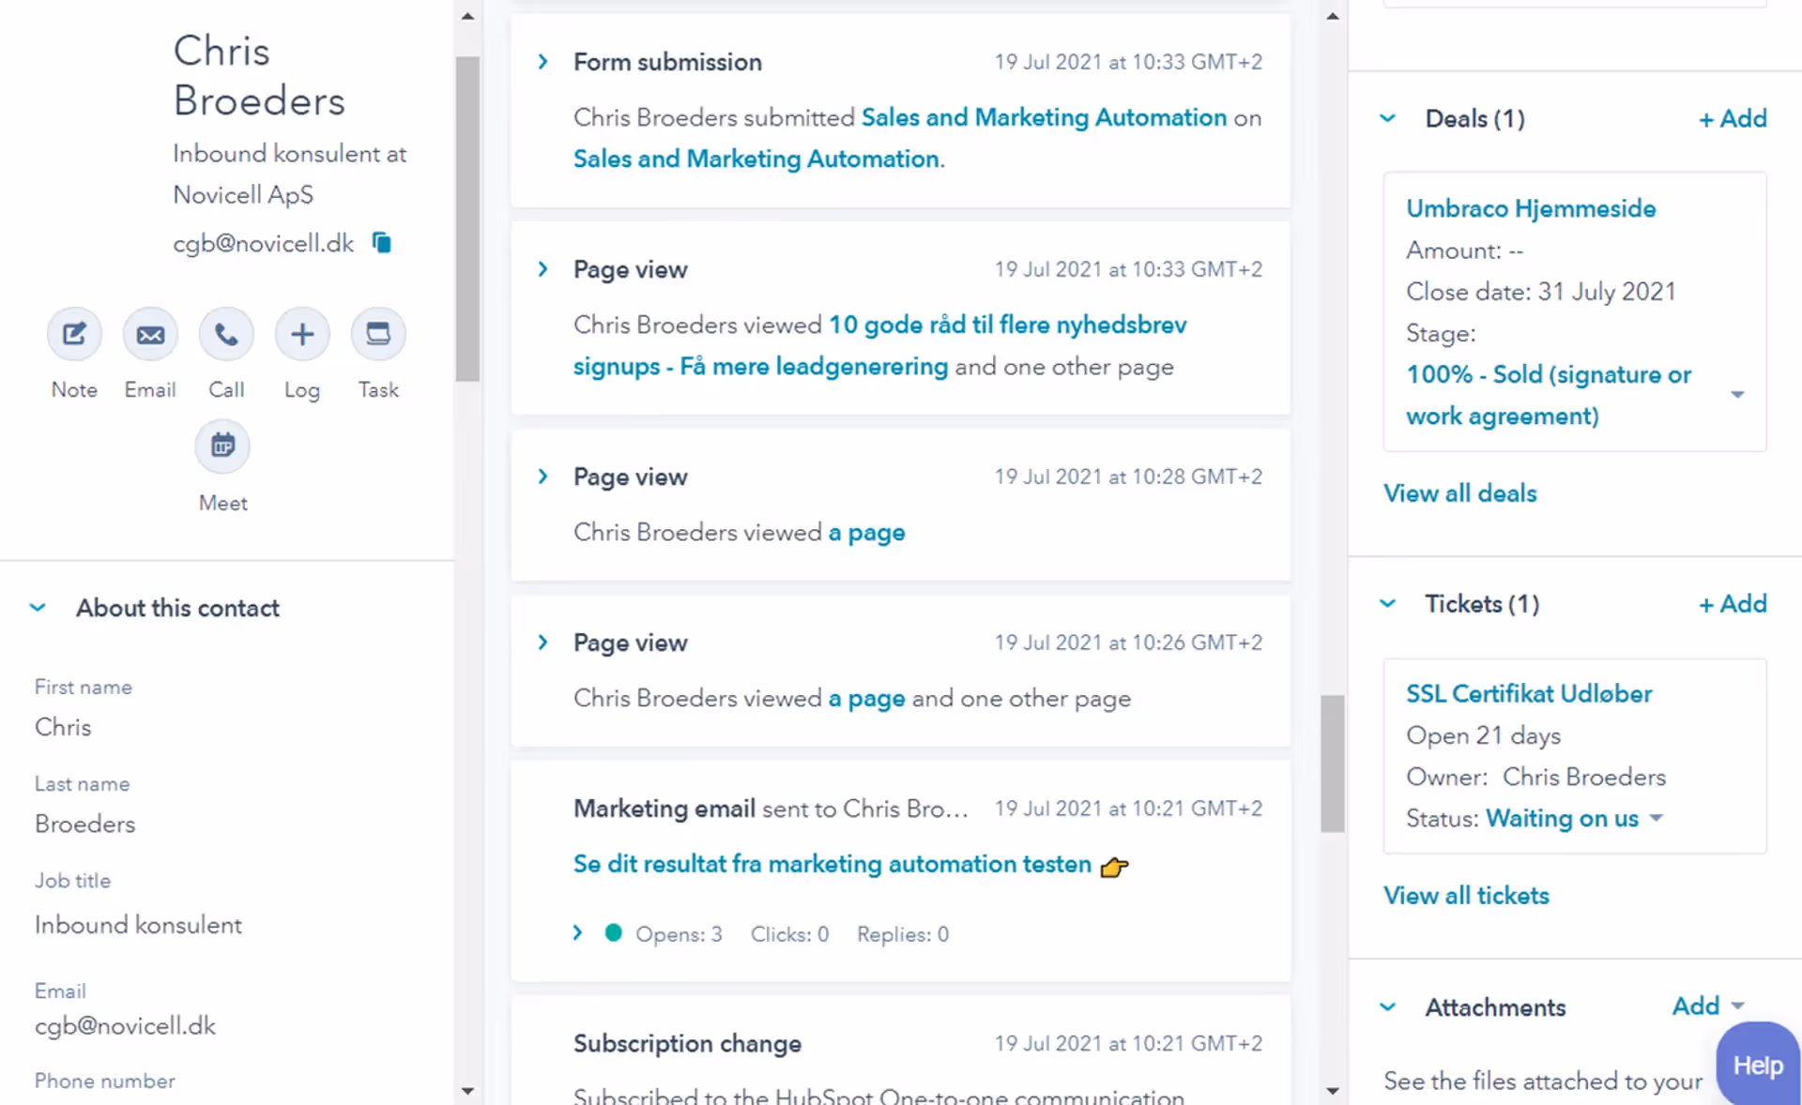
Task: Add a new ticket
Action: click(x=1733, y=604)
